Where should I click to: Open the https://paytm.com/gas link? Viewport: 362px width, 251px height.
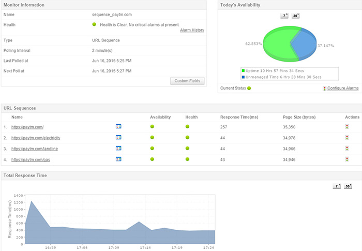click(31, 159)
